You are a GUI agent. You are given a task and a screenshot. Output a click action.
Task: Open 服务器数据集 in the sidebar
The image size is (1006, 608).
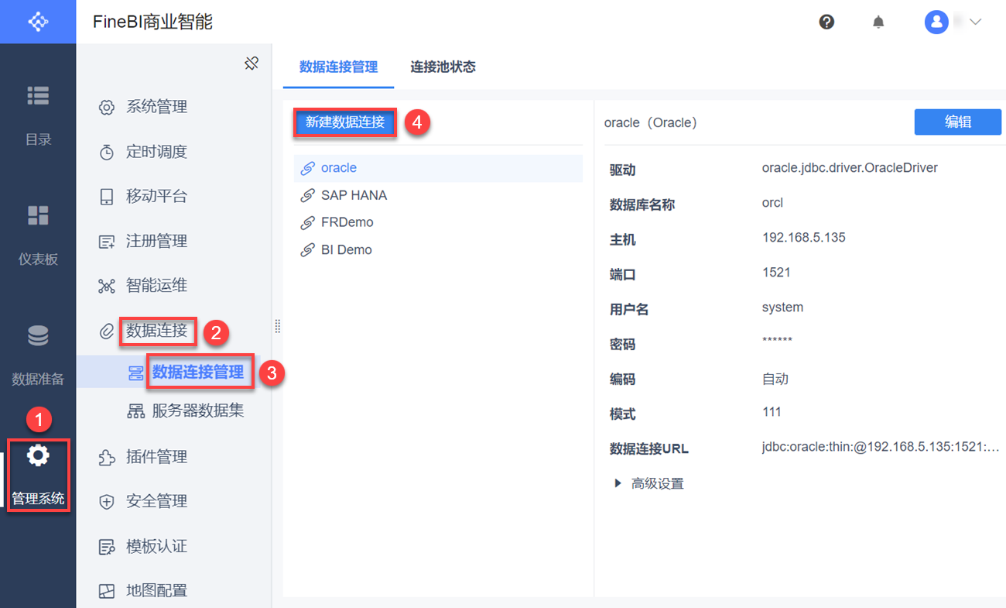[x=197, y=411]
